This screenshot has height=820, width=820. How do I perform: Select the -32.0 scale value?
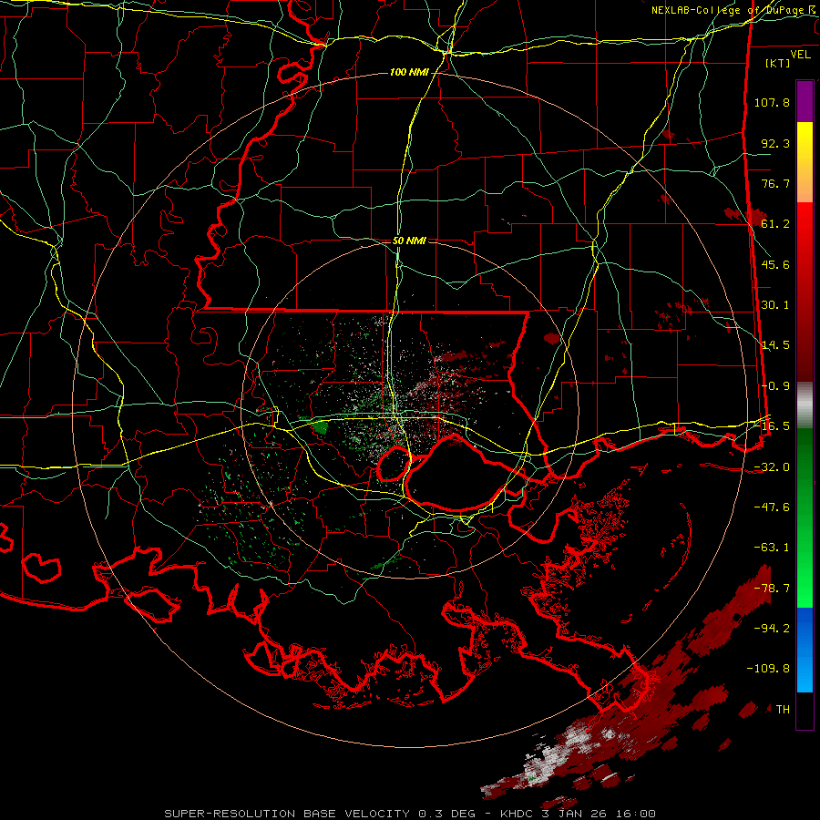(772, 467)
